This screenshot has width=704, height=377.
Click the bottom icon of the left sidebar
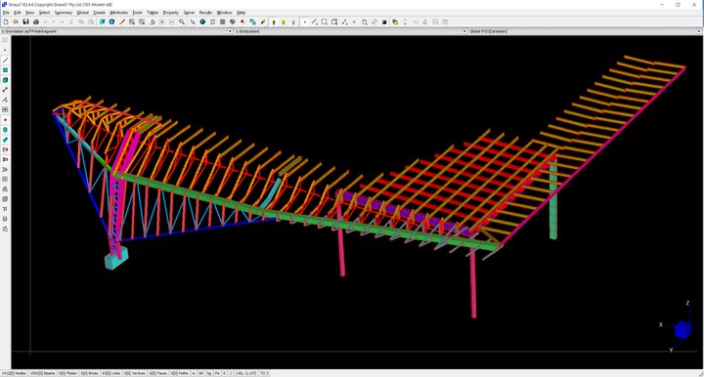point(5,229)
